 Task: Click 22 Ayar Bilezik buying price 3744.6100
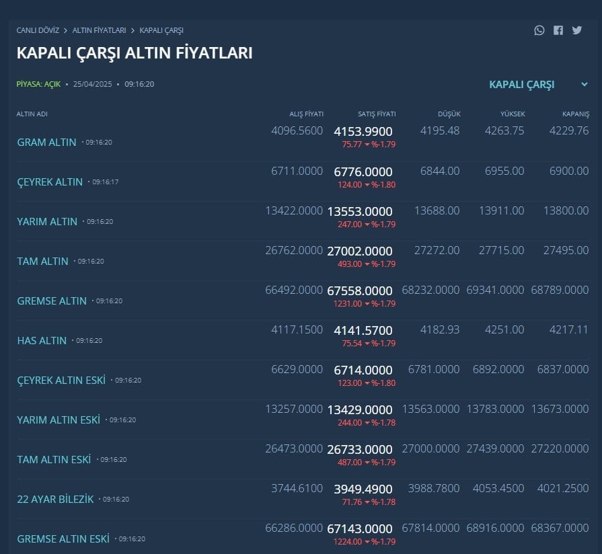pos(297,488)
